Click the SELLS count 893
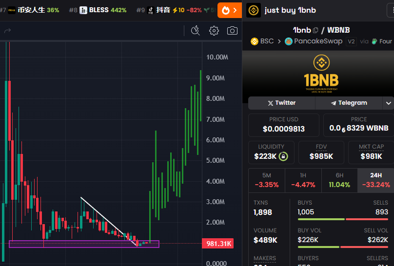394x266 pixels. pyautogui.click(x=382, y=212)
